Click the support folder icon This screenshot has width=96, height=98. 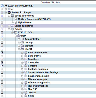click(x=22, y=46)
